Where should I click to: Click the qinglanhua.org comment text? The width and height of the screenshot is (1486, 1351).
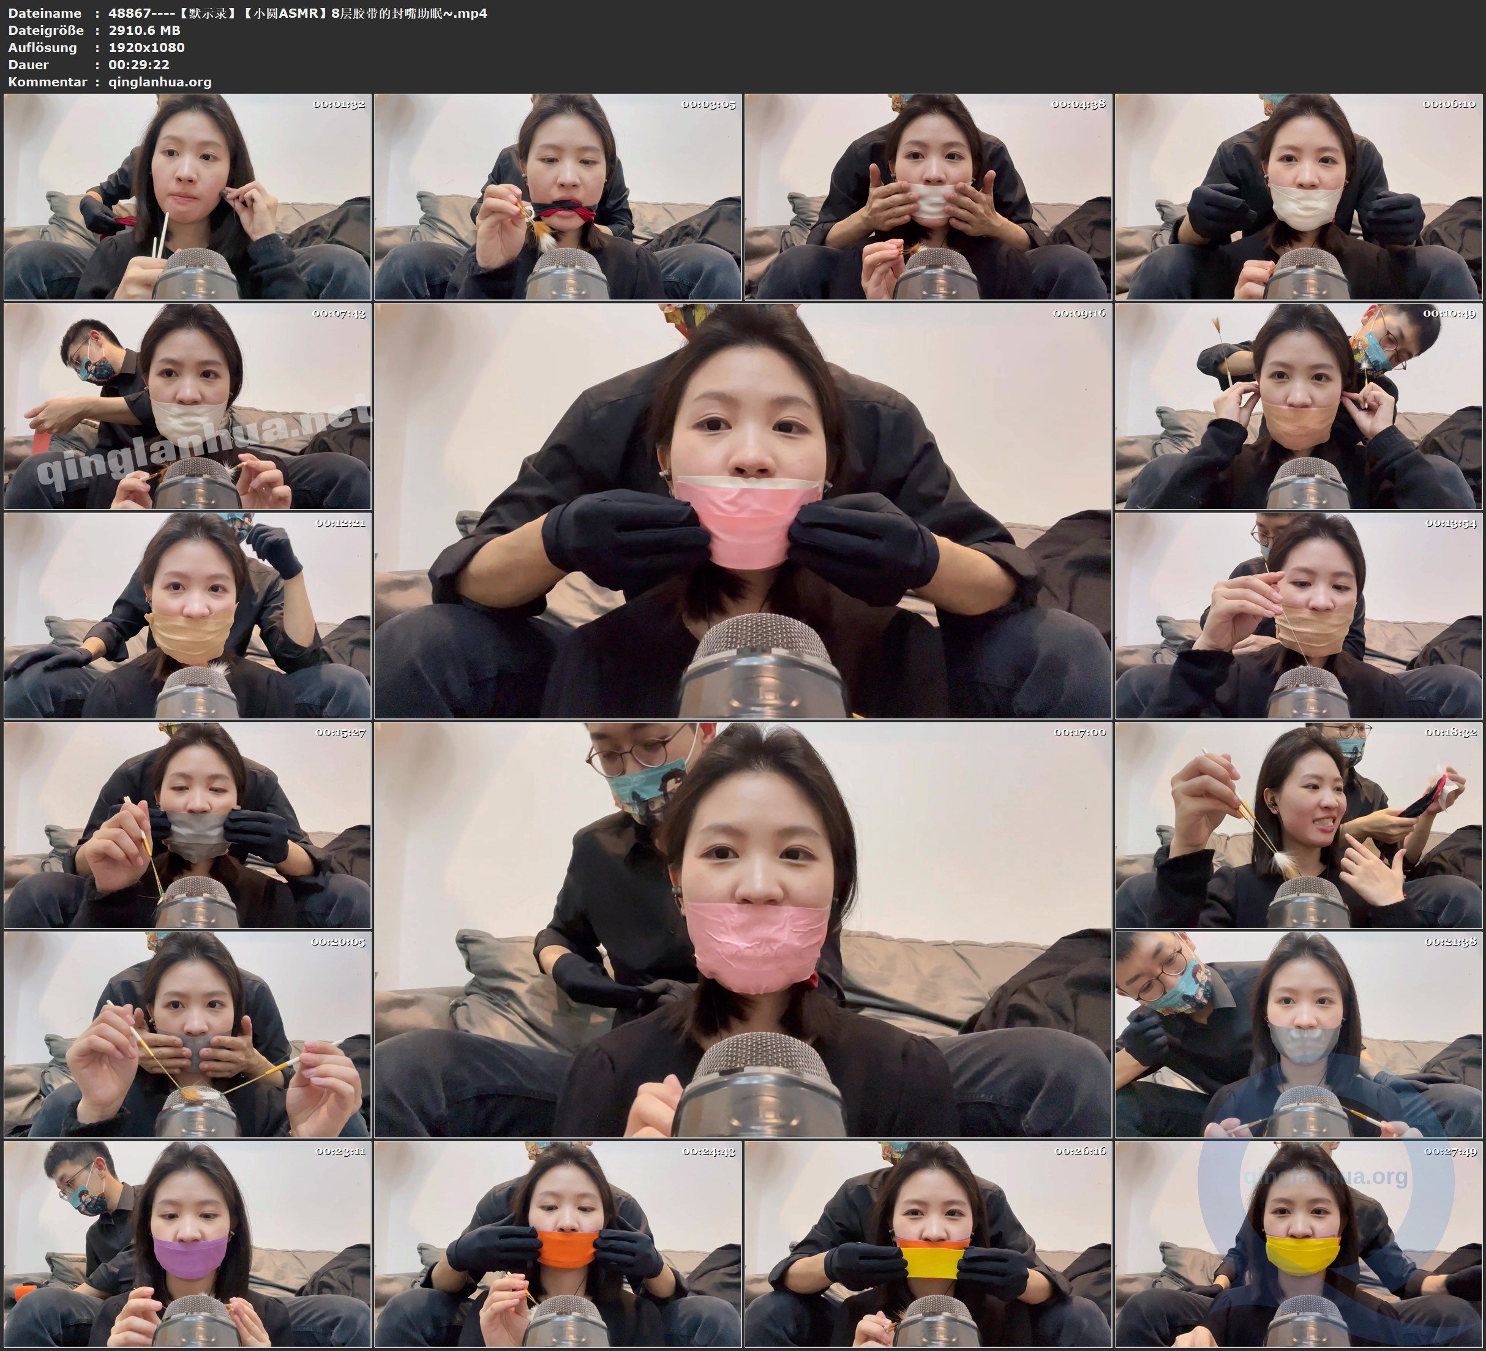tap(160, 82)
